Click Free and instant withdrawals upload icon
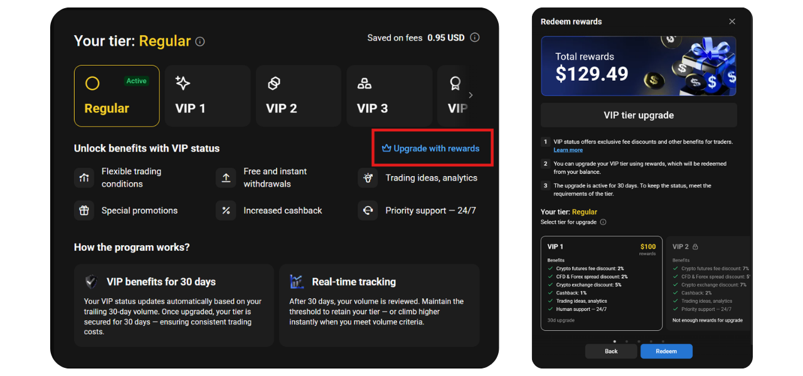 click(226, 178)
